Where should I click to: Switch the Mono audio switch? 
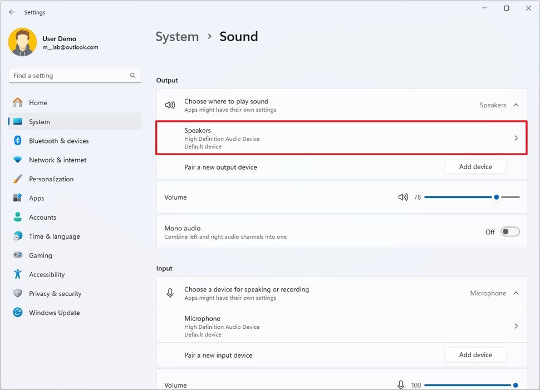510,231
